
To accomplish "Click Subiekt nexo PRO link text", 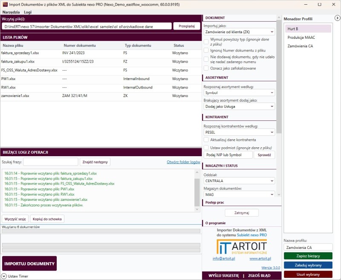I will [251, 235].
